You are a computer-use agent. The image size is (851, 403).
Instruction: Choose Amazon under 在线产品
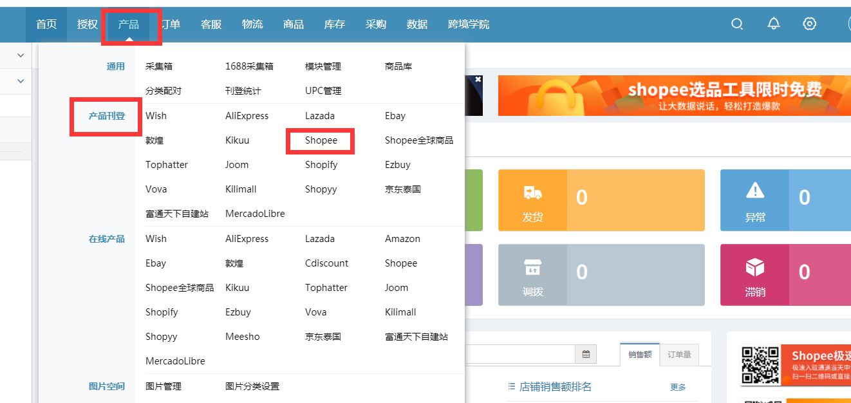(402, 239)
